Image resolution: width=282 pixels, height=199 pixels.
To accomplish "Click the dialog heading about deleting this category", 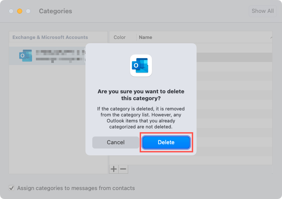I will click(141, 95).
